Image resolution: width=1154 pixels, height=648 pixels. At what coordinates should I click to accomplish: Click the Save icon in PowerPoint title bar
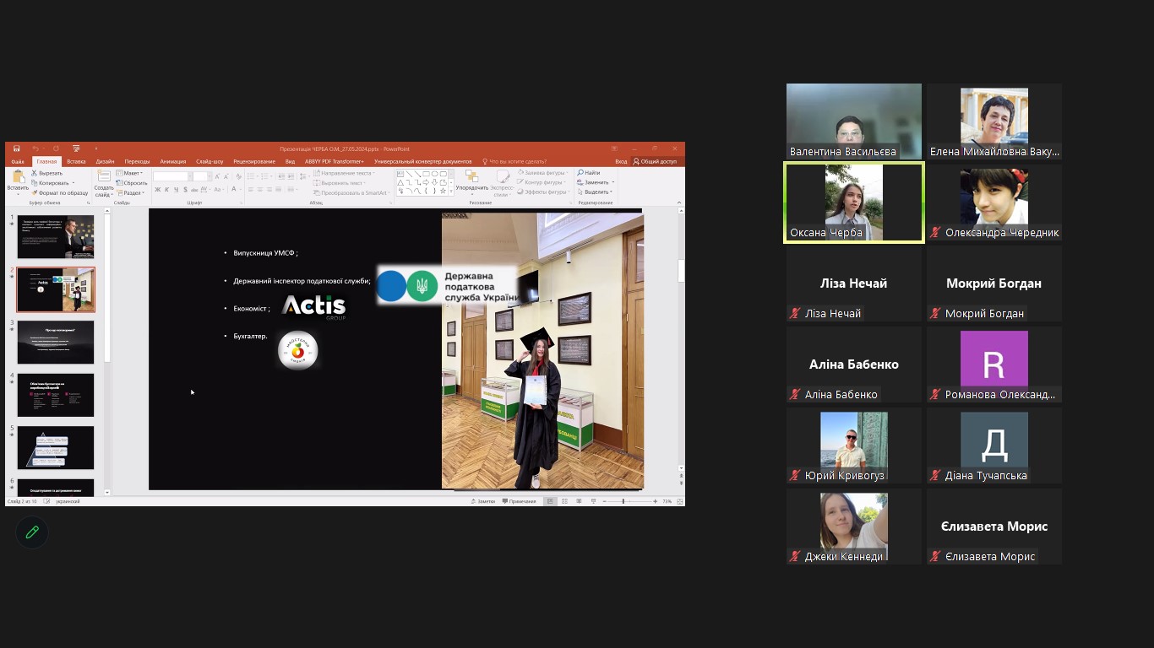17,148
